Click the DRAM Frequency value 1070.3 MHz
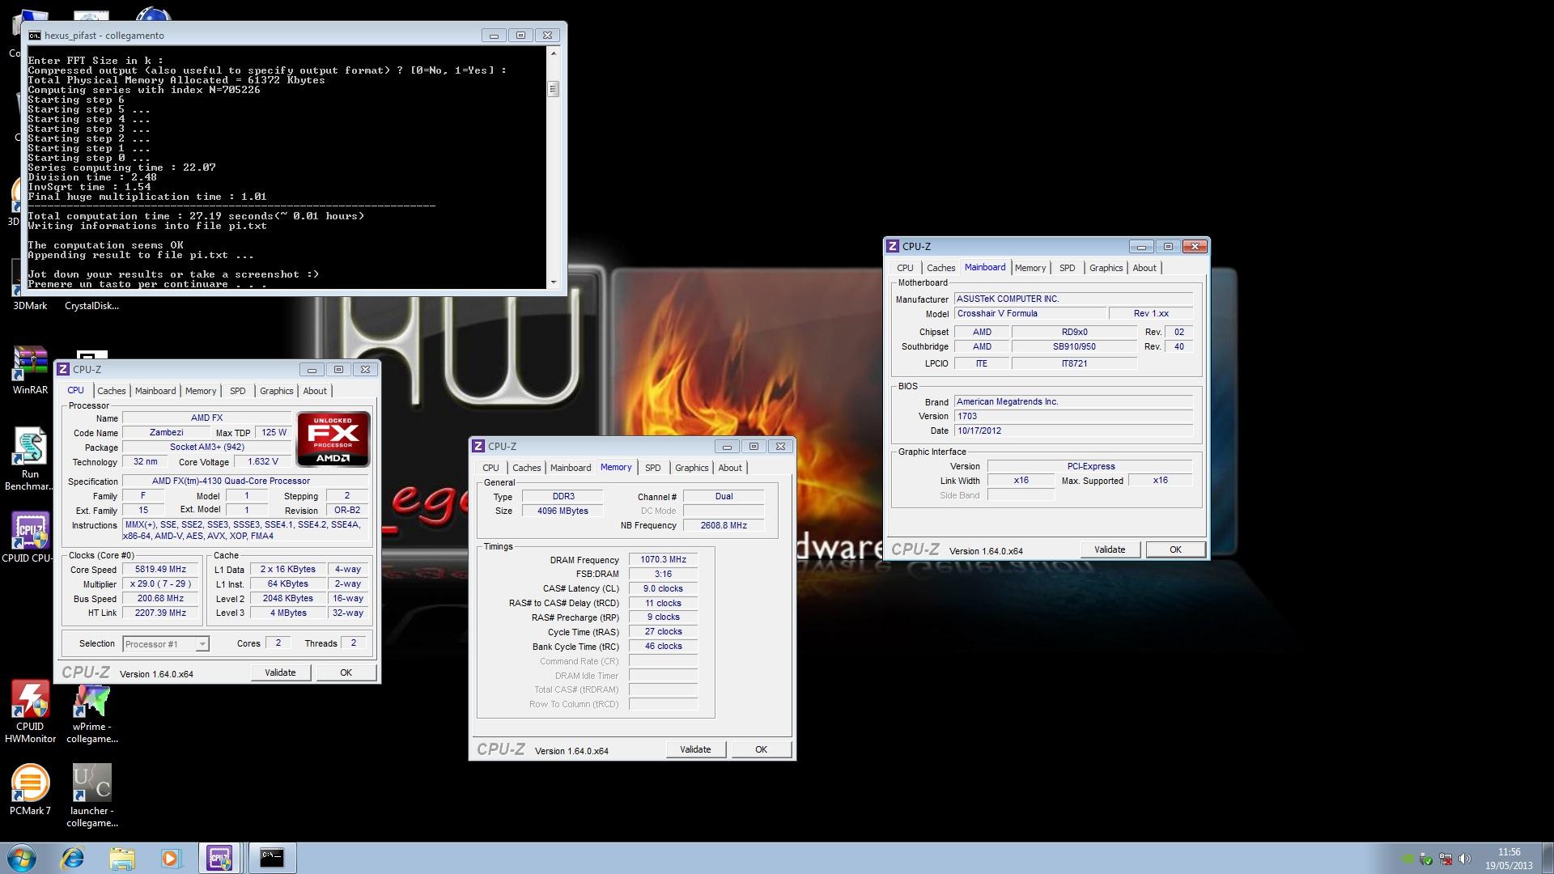This screenshot has width=1554, height=874. pyautogui.click(x=663, y=560)
